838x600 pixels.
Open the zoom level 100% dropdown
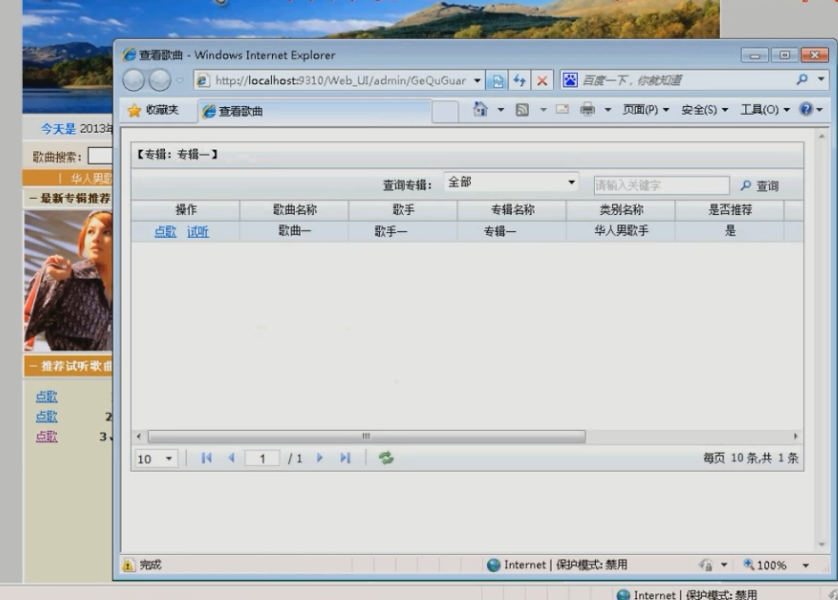[x=806, y=565]
